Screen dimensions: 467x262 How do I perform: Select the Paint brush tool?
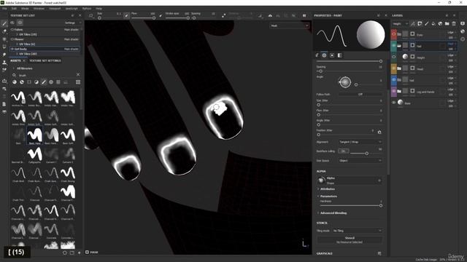pyautogui.click(x=4, y=23)
